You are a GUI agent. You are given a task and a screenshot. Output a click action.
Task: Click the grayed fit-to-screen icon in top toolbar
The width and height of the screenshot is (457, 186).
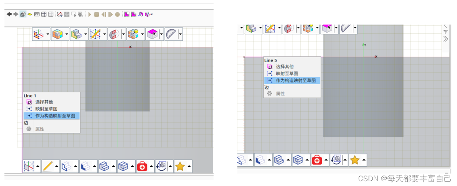tap(67, 14)
